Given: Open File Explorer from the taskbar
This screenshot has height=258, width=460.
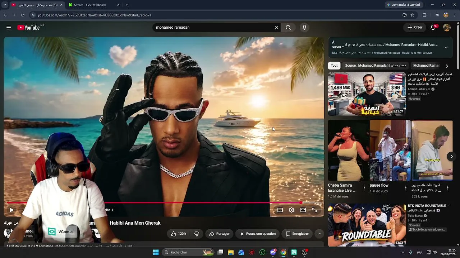Looking at the screenshot, I should coord(231,252).
